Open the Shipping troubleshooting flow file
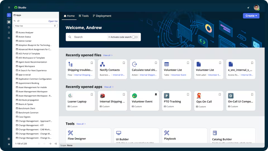 click(80, 69)
